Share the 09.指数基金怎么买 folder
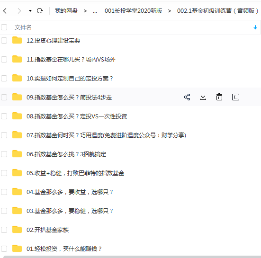 point(187,97)
